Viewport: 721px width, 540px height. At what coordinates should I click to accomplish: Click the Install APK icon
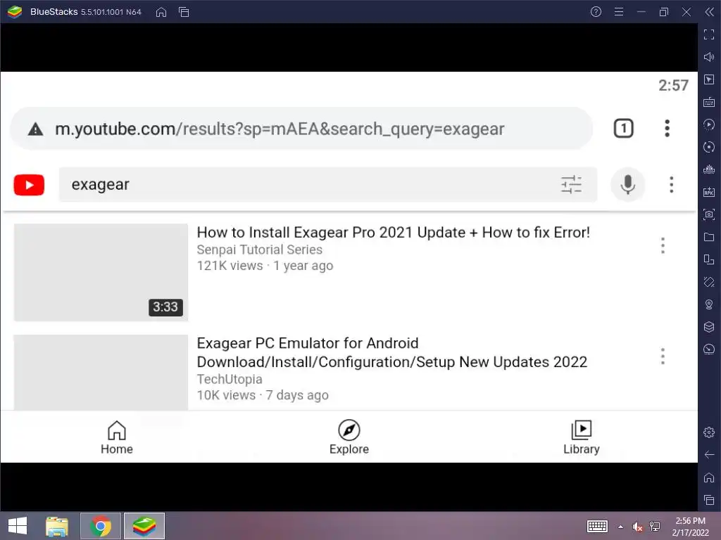click(x=708, y=192)
